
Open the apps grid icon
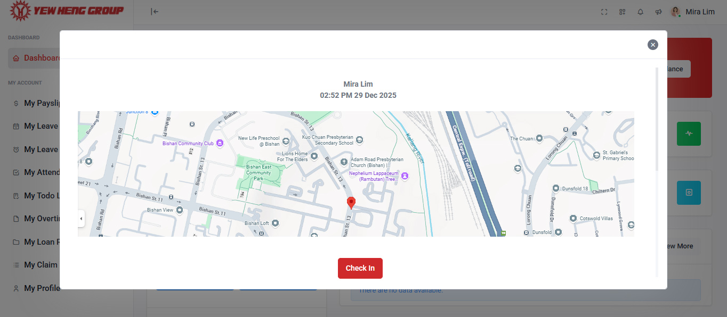[x=622, y=12]
